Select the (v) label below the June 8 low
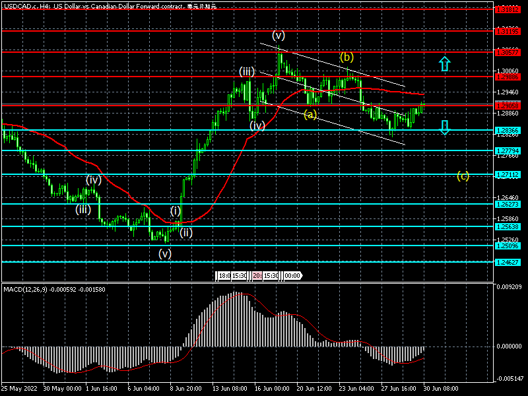Viewport: 528px width, 396px height. coord(165,253)
